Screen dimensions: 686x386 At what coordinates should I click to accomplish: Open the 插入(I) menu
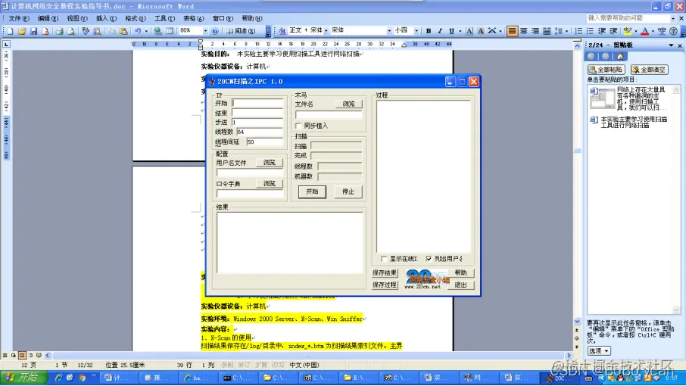[x=106, y=18]
